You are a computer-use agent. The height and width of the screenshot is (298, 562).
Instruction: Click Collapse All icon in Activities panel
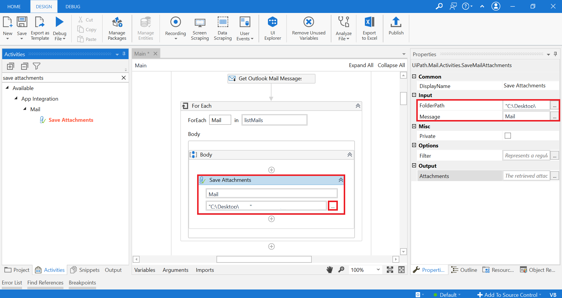[x=24, y=66]
